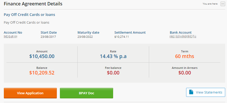Click the start date 23/08/2017
227x103 pixels.
tap(48, 37)
